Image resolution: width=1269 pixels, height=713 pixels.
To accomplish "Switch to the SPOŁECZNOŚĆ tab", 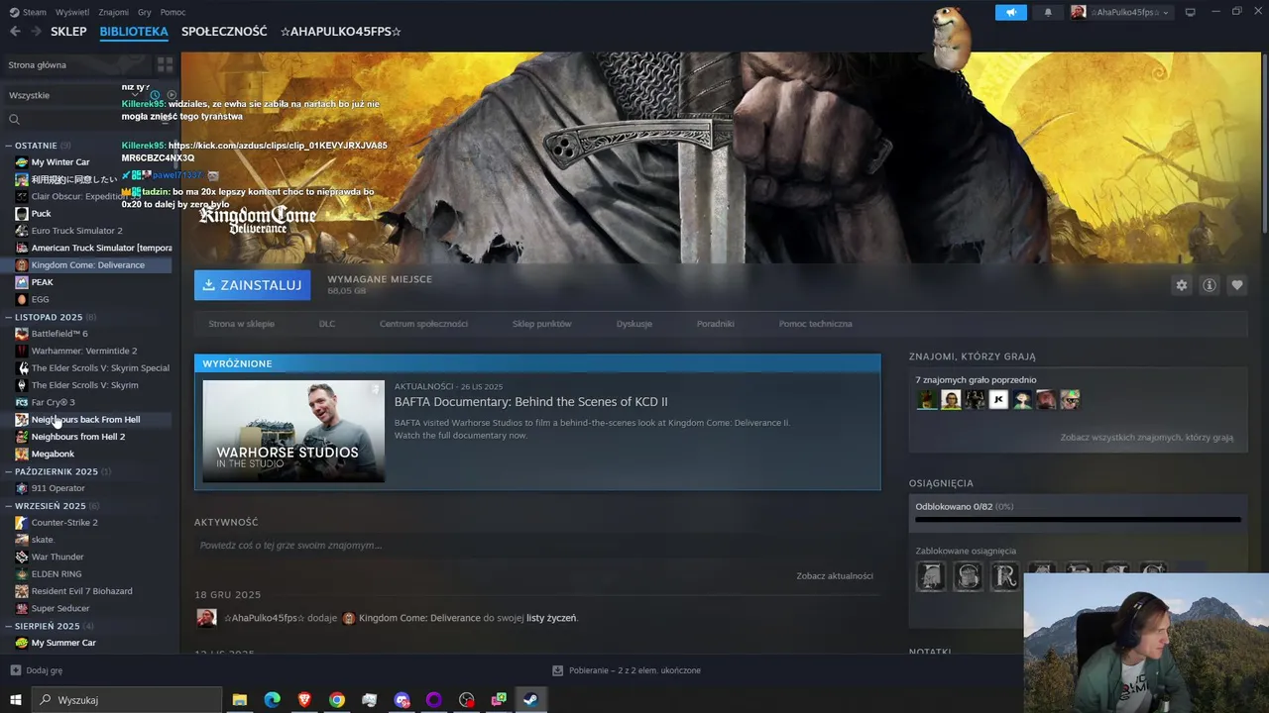I will 224,32.
